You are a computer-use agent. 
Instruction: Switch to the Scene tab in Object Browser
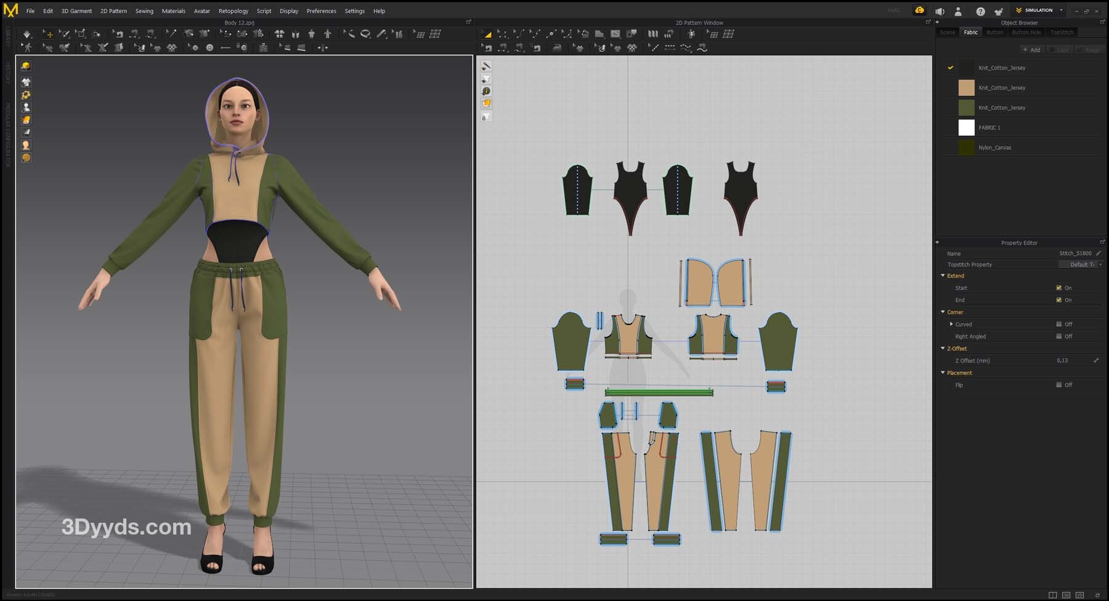pos(948,32)
